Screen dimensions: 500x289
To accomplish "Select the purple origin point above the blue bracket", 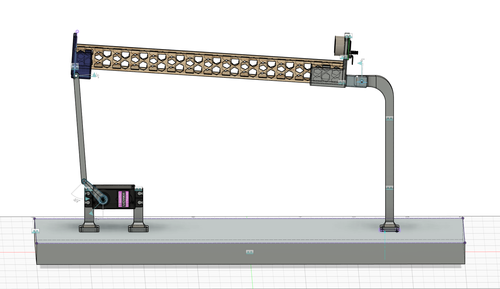I will click(x=77, y=31).
